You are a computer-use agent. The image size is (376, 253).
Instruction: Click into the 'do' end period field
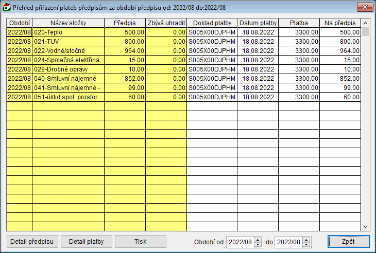tap(288, 242)
